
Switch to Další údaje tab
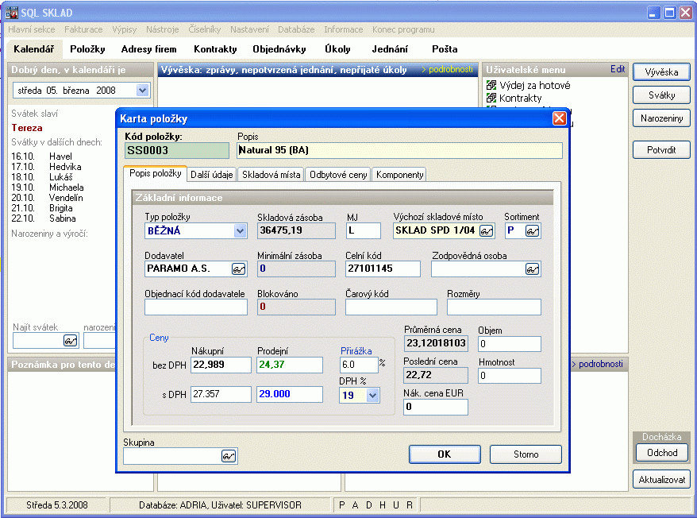pyautogui.click(x=212, y=175)
